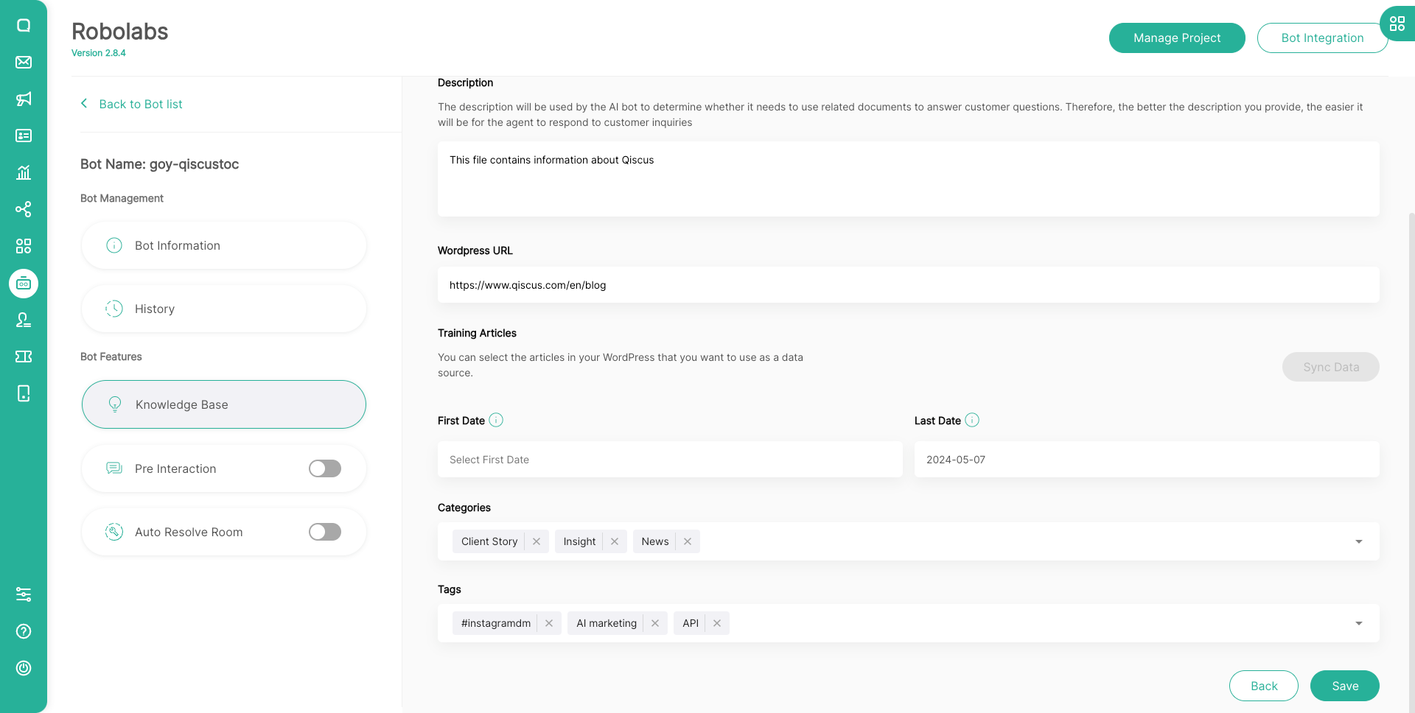
Task: Expand the Categories dropdown arrow
Action: pos(1358,541)
